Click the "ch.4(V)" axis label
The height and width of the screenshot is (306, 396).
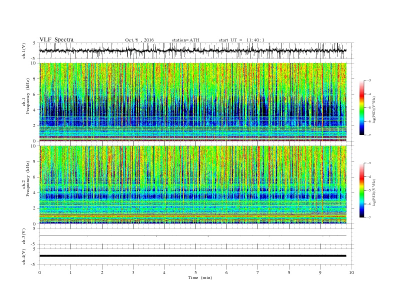[x=23, y=256]
